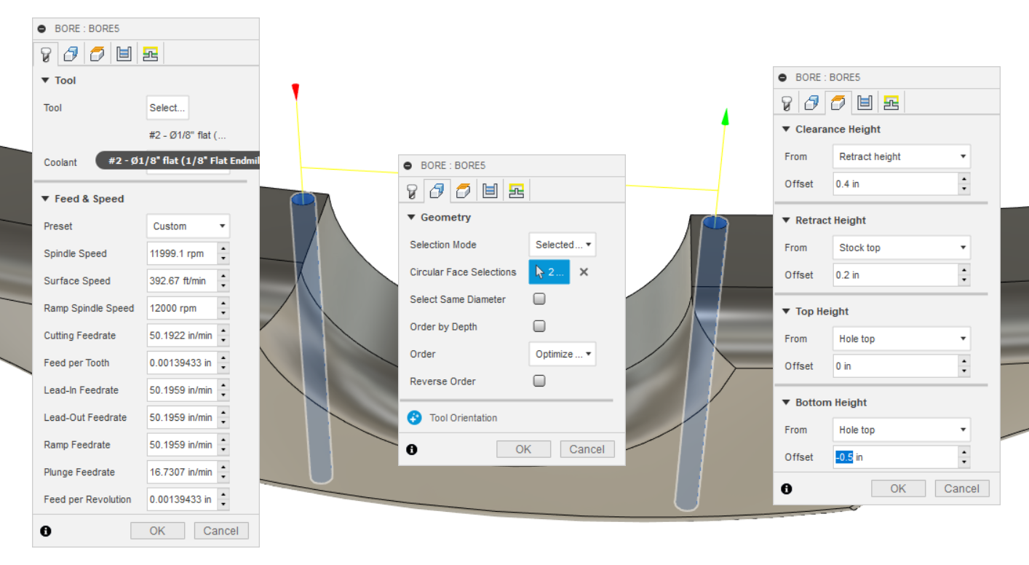Collapse the left BORE : BORE5 dialog via minus icon
Screen dimensions: 1029x565
click(x=41, y=29)
